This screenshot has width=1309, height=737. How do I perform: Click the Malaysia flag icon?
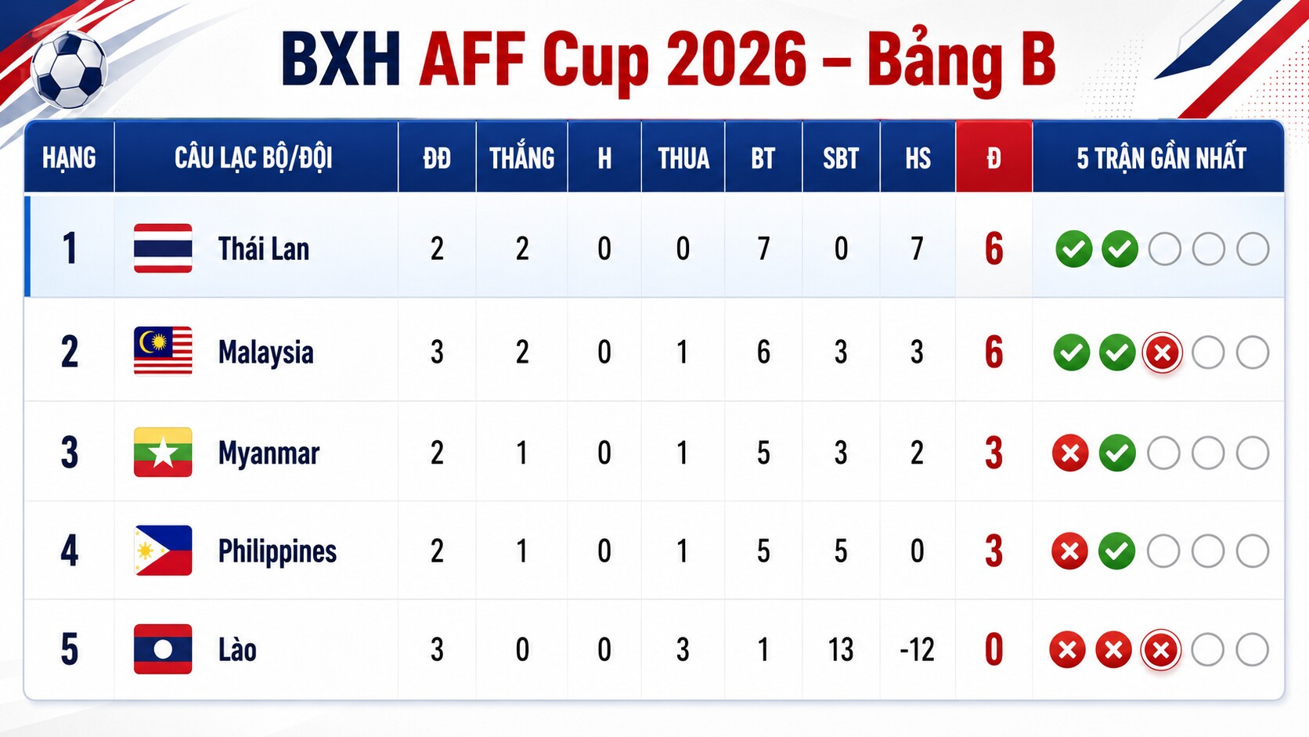163,351
